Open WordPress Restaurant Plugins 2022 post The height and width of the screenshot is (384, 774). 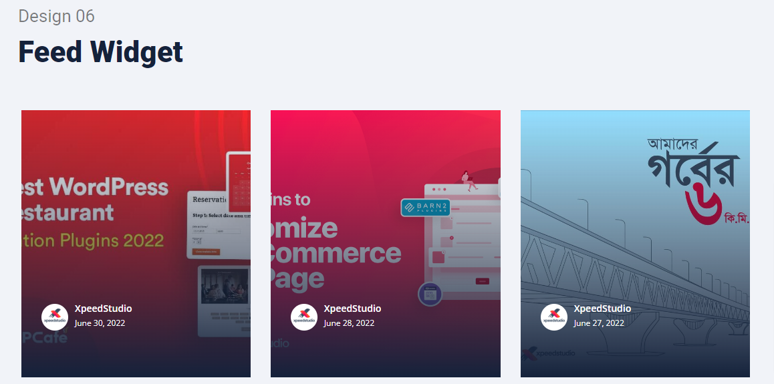[136, 244]
